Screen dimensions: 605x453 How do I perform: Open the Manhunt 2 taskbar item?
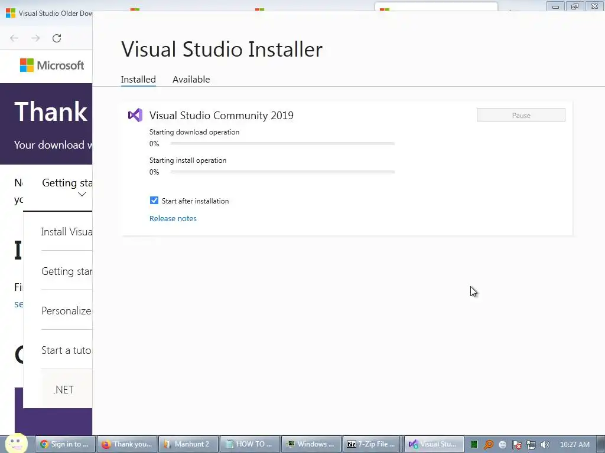pos(188,444)
